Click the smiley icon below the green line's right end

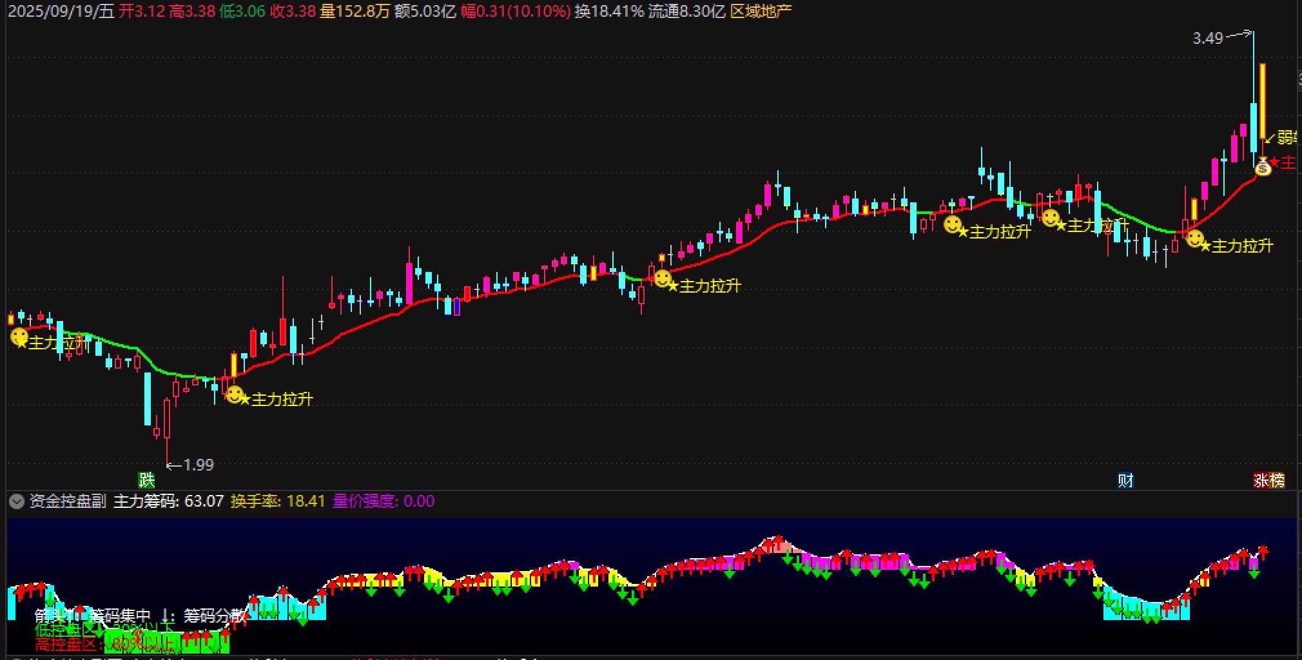pyautogui.click(x=1195, y=239)
